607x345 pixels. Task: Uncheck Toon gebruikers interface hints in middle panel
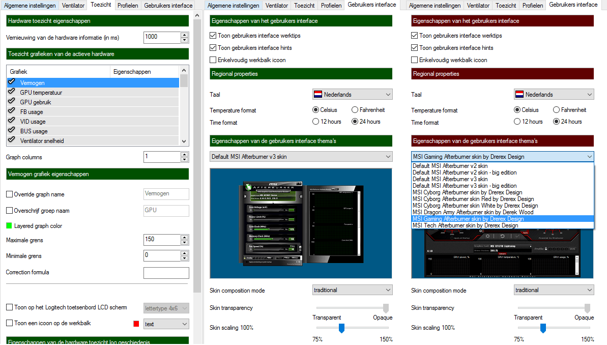tap(213, 48)
